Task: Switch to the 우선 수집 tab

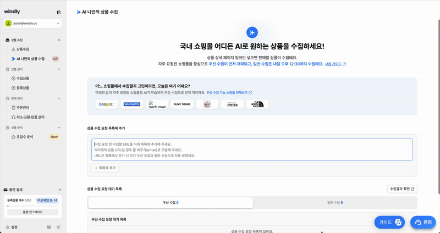Action: [x=170, y=202]
